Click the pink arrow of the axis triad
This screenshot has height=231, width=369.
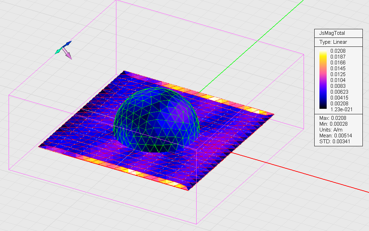coord(68,54)
